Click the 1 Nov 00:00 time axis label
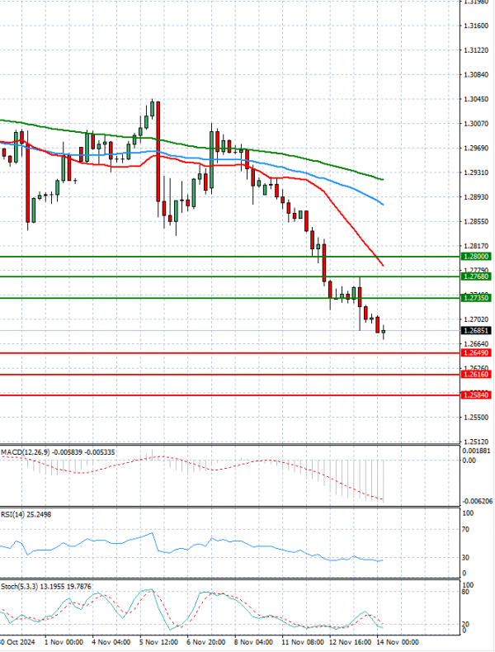The height and width of the screenshot is (652, 495). pos(64,642)
